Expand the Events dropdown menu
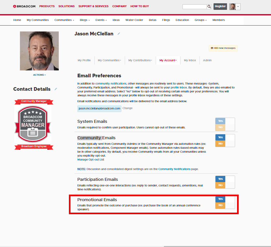 click(x=101, y=20)
